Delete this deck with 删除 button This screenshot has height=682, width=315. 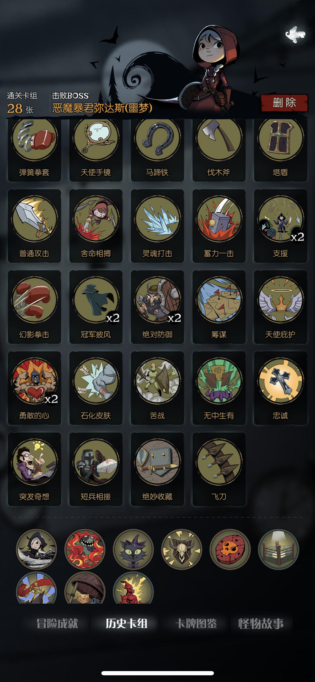click(x=284, y=103)
